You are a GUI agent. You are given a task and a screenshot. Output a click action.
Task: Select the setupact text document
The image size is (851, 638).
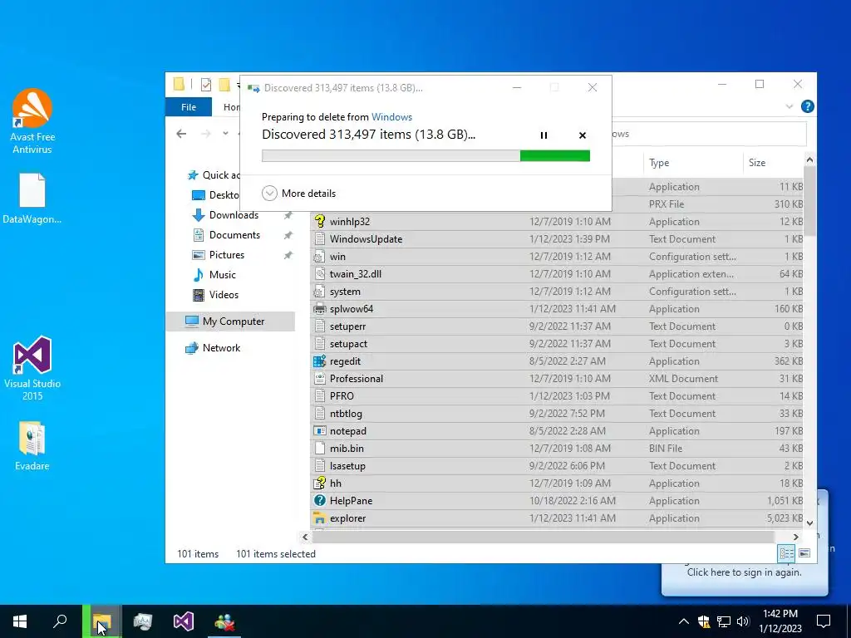pyautogui.click(x=348, y=344)
